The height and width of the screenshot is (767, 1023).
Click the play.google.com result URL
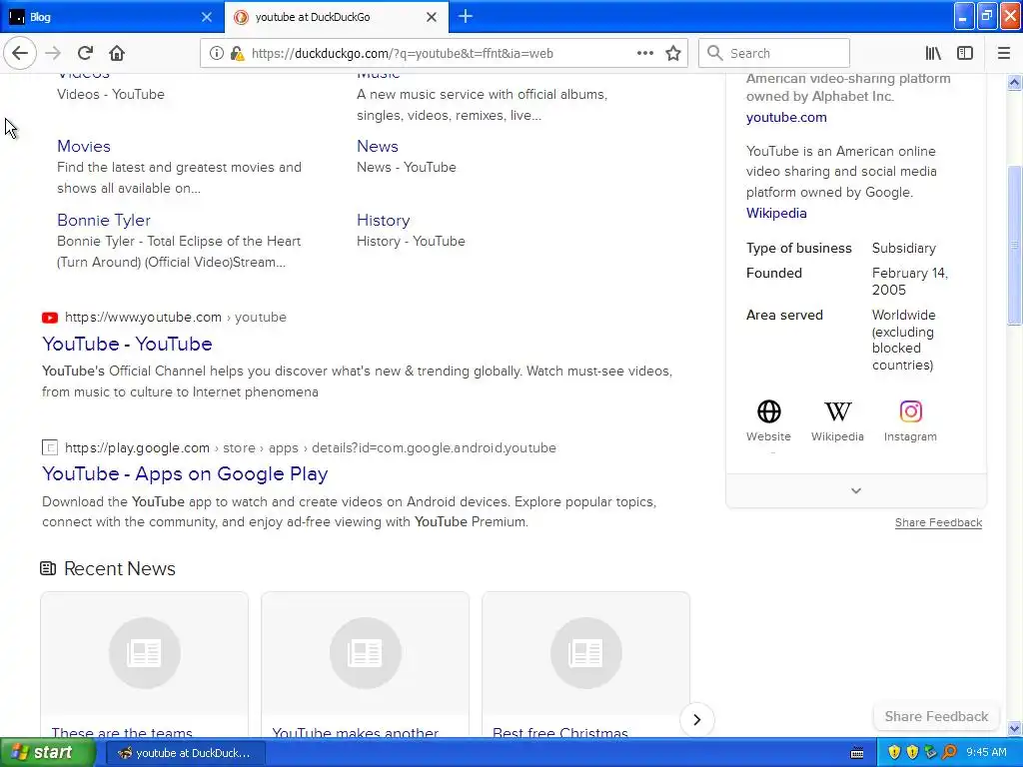click(x=311, y=448)
